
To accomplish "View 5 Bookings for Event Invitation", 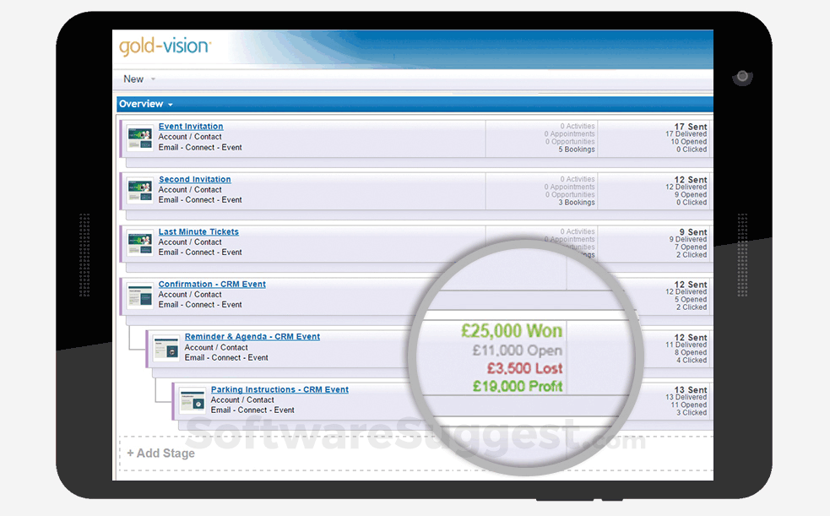I will [x=576, y=149].
